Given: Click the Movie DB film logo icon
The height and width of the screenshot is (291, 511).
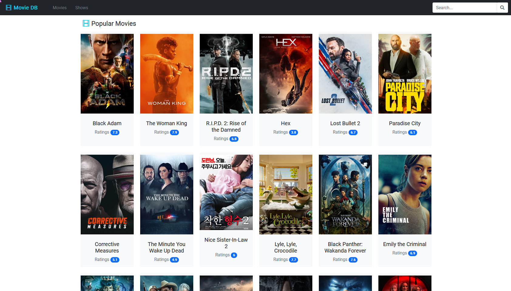Looking at the screenshot, I should click(x=8, y=8).
